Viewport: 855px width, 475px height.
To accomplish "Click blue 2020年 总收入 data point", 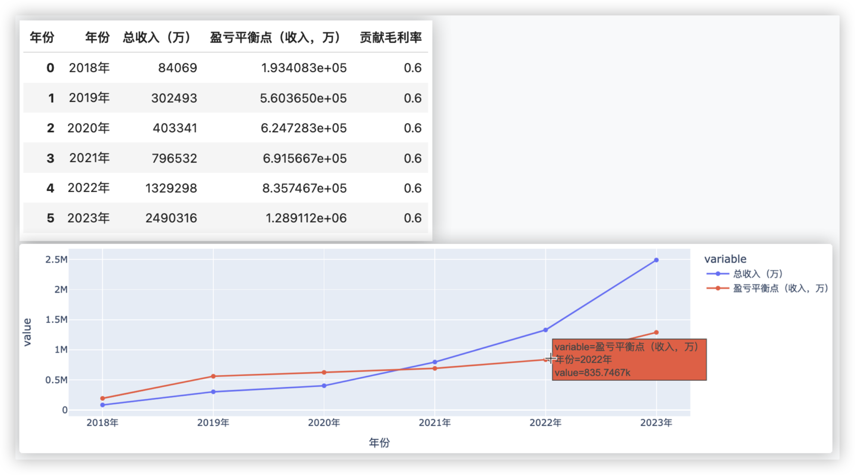I will 324,386.
